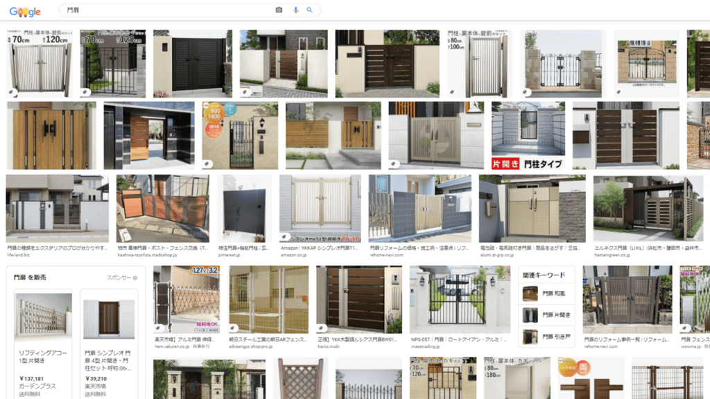Click the Google logo to go home
Image resolution: width=710 pixels, height=399 pixels.
point(25,11)
